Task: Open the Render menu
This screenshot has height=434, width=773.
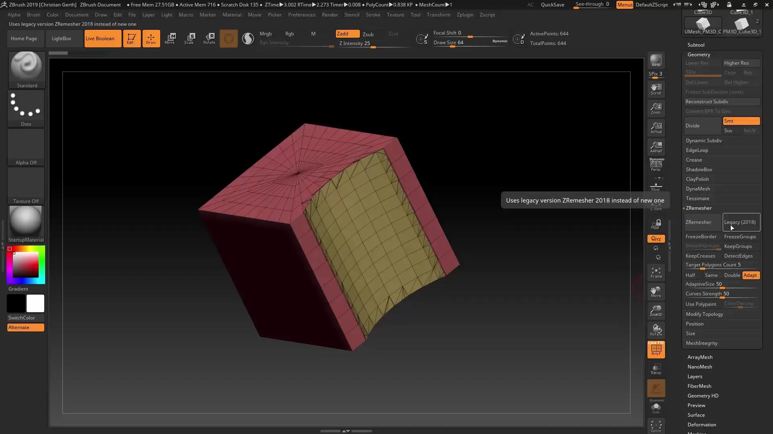Action: pyautogui.click(x=330, y=15)
